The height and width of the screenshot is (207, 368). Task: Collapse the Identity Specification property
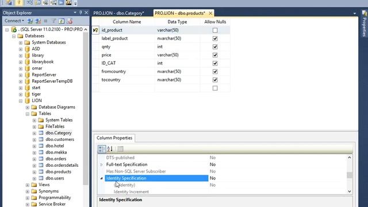[x=101, y=178]
